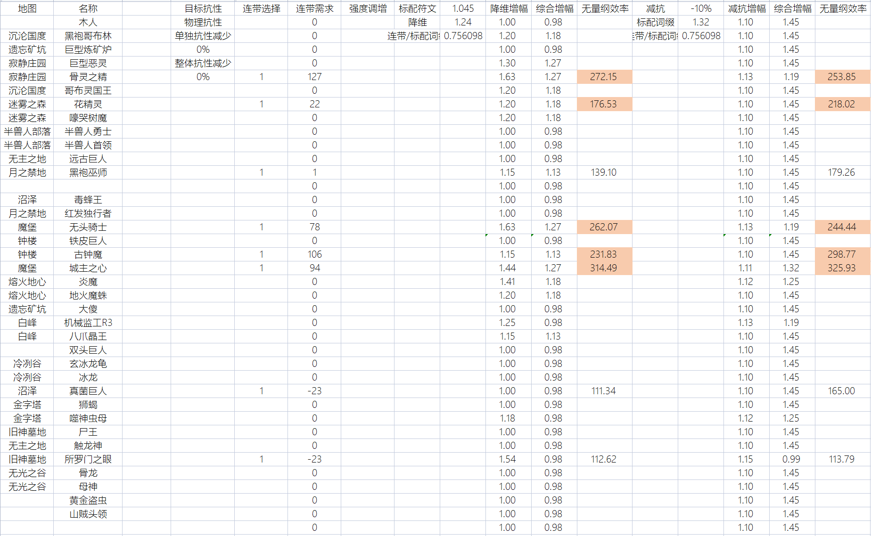Image resolution: width=871 pixels, height=536 pixels.
Task: Click the highlighted 314.49 cell
Action: pos(605,268)
